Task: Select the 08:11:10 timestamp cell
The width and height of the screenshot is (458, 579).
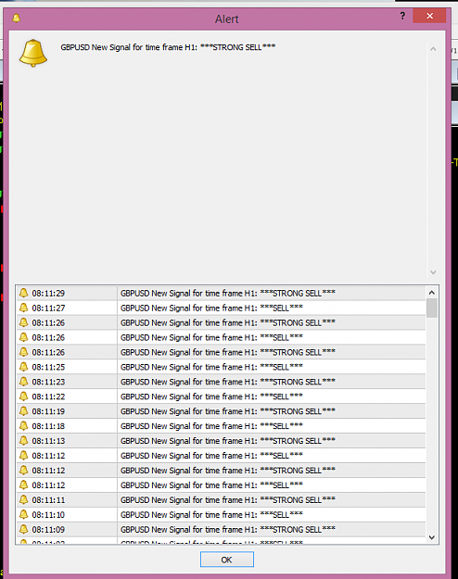Action: [x=67, y=515]
